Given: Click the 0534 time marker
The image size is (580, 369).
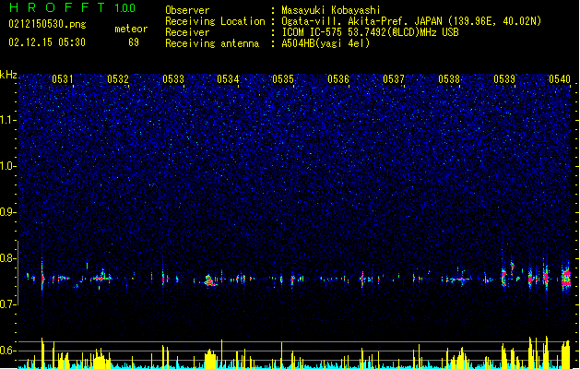Looking at the screenshot, I should (229, 79).
